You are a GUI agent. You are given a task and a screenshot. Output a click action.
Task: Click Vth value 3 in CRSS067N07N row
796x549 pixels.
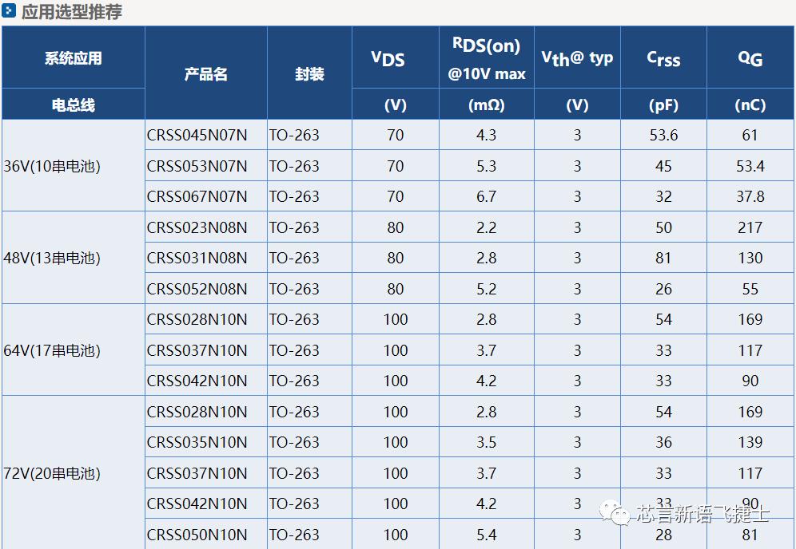coord(577,196)
